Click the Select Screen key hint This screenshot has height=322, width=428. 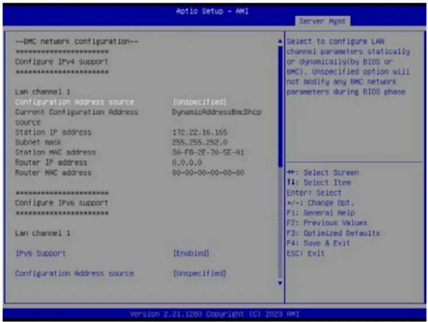tap(323, 173)
